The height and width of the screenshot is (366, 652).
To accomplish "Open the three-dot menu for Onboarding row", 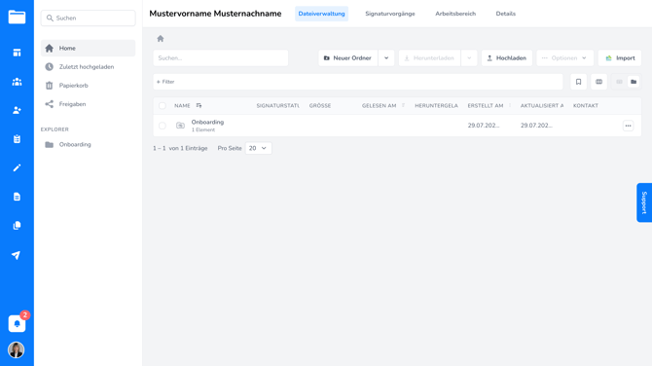I will pos(628,126).
